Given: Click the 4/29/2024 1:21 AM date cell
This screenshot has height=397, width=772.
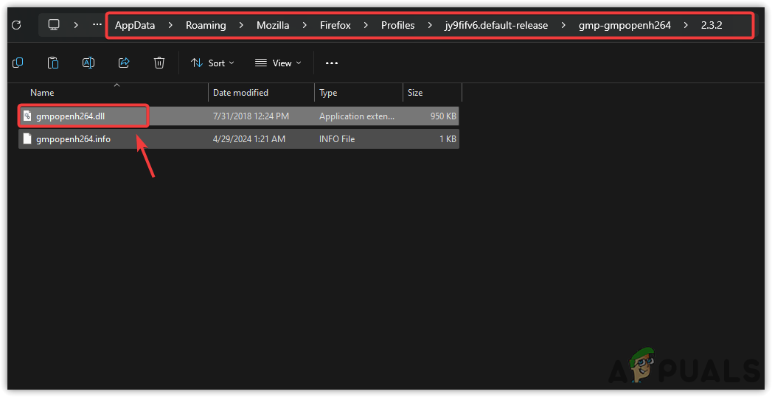Looking at the screenshot, I should click(248, 138).
